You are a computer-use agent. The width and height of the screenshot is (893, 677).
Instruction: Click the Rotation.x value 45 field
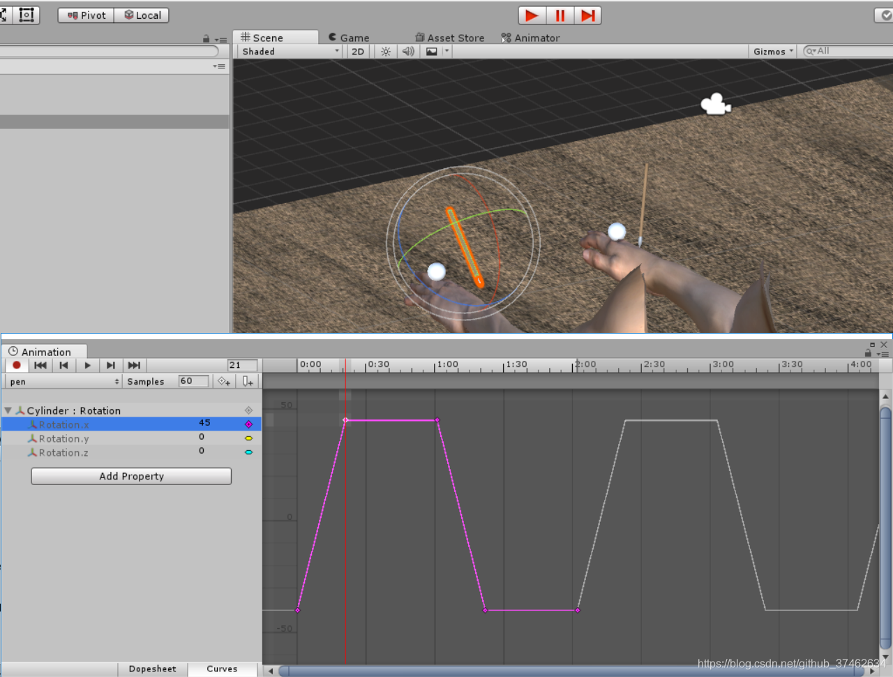click(204, 423)
